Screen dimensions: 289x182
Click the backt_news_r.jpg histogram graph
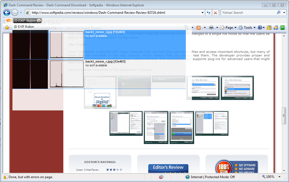(x=67, y=74)
